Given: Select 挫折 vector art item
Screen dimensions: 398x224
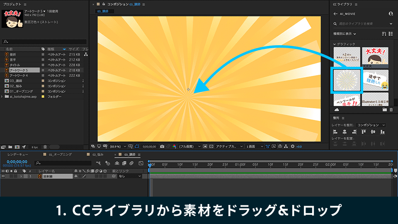Looking at the screenshot, I should click(13, 54).
